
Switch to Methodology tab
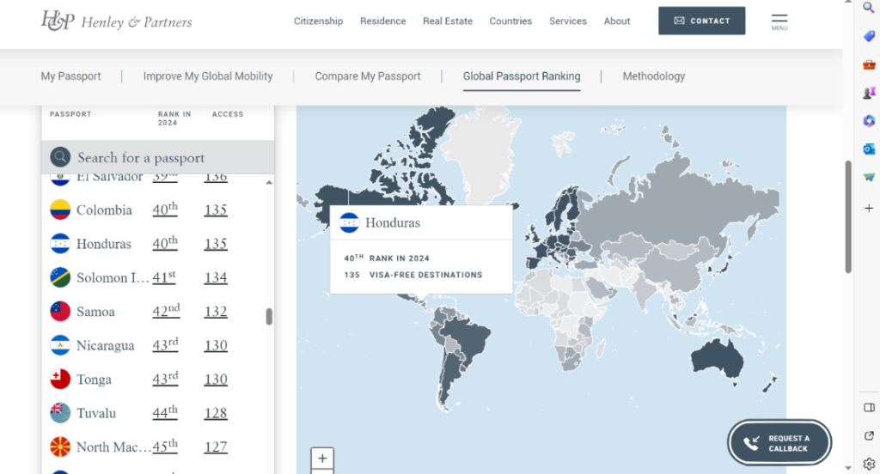[654, 76]
